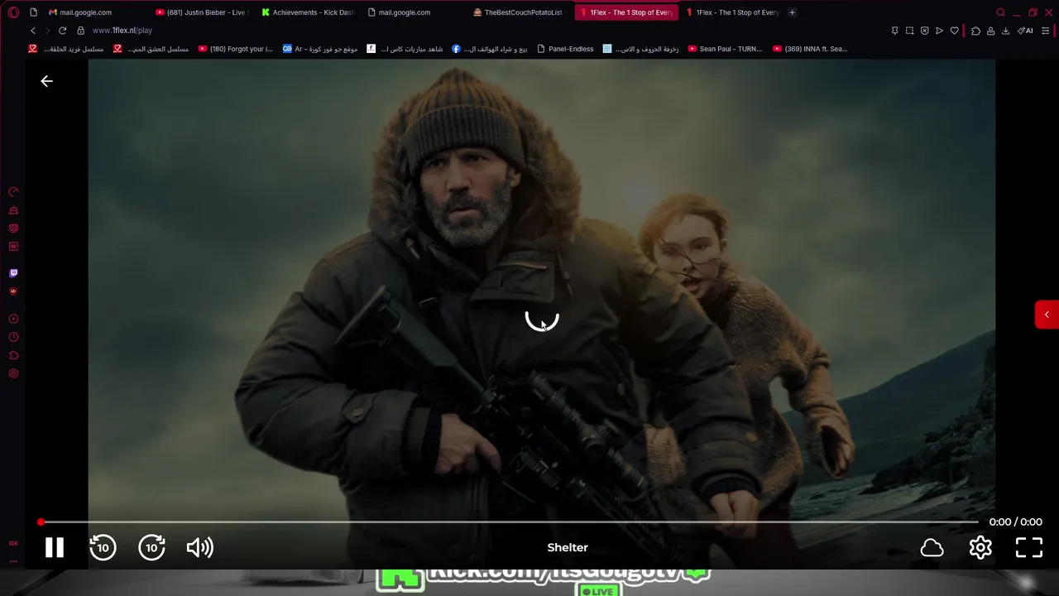The width and height of the screenshot is (1059, 596).
Task: Open the first Arabic series bookmark
Action: pos(66,49)
